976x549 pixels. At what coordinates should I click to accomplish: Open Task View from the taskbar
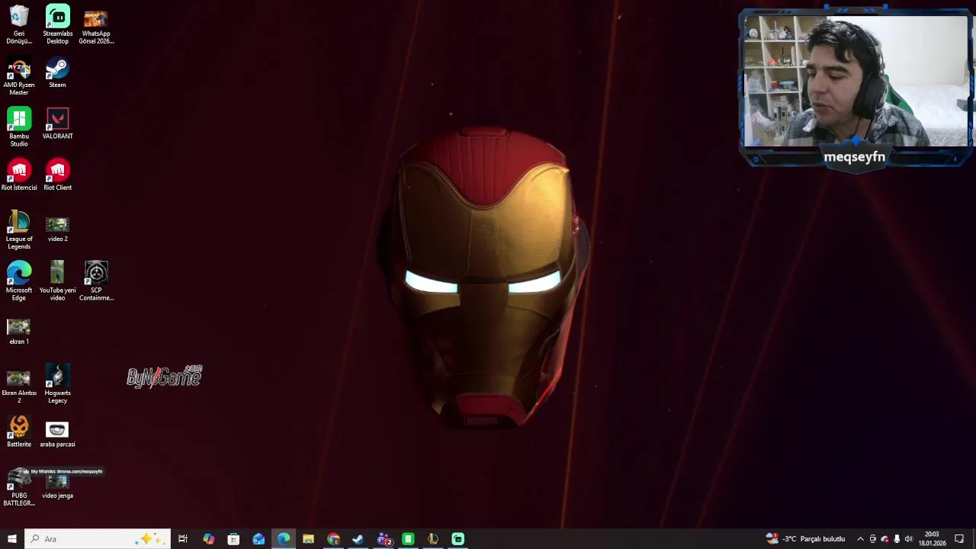[x=183, y=539]
